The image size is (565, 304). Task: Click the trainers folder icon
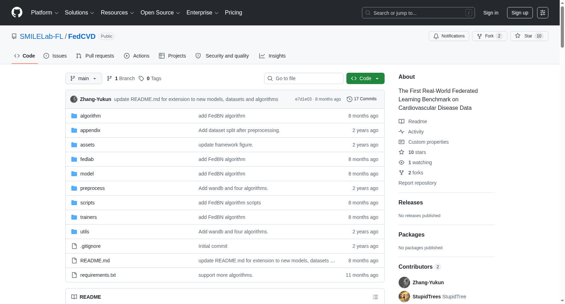74,217
